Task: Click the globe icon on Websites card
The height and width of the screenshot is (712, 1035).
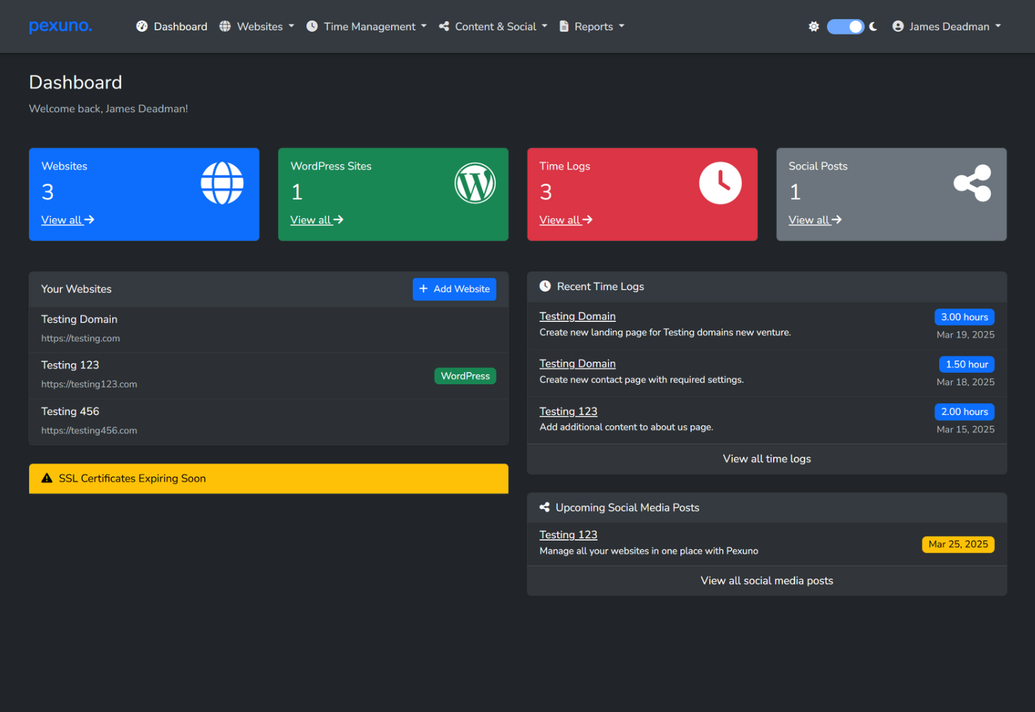Action: pos(222,183)
